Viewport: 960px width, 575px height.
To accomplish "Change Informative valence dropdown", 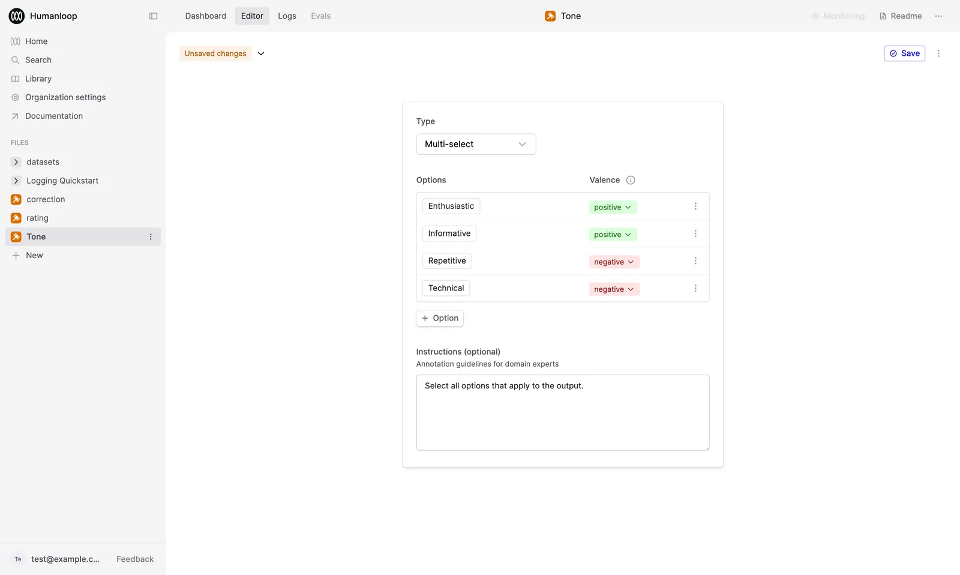I will (x=613, y=235).
